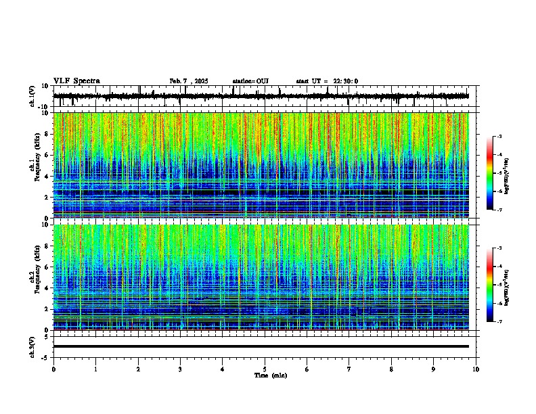Click the ch.2 color scale bar

click(490, 285)
